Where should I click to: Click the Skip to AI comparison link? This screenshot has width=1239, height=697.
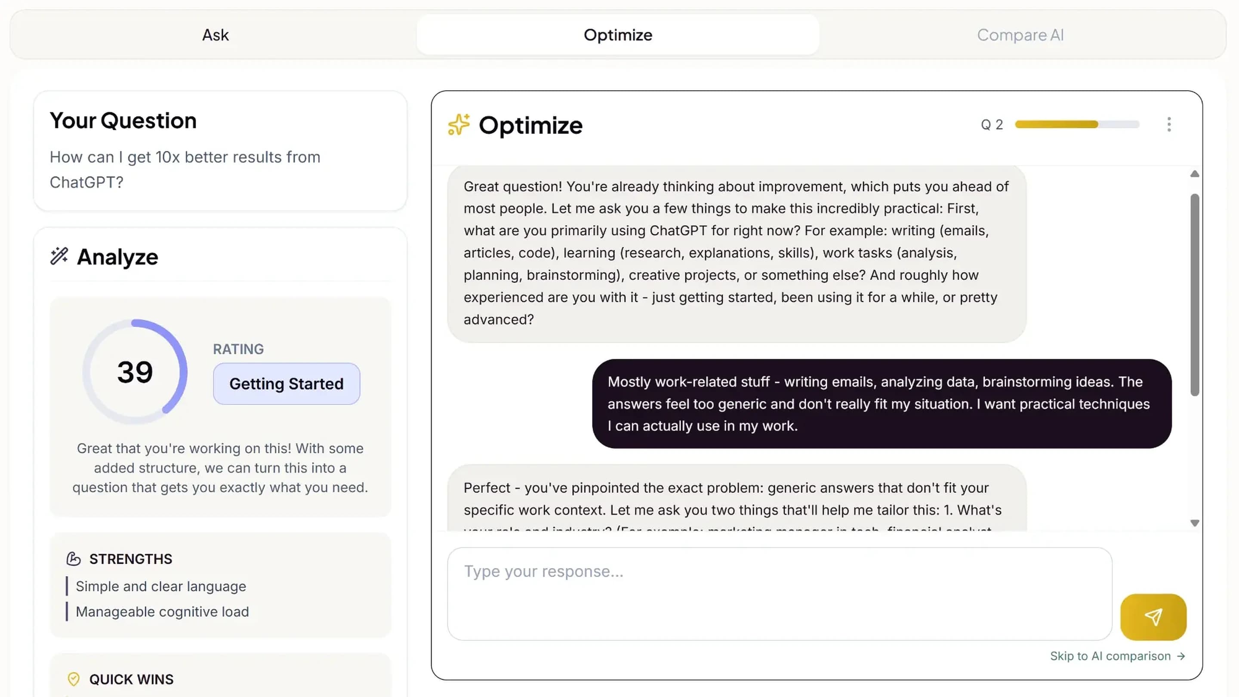(1117, 656)
